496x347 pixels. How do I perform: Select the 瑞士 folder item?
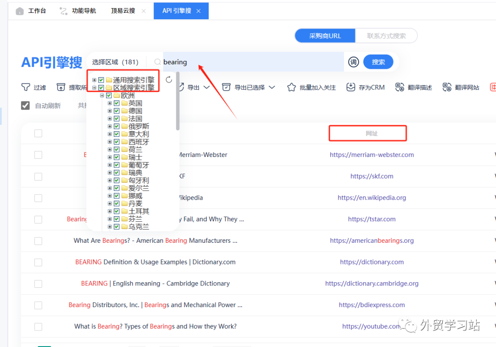(132, 157)
